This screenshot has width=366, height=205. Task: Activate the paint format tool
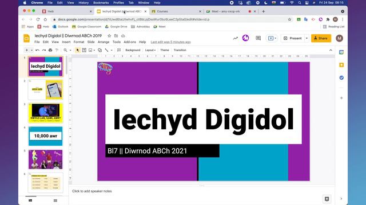[x=57, y=50]
